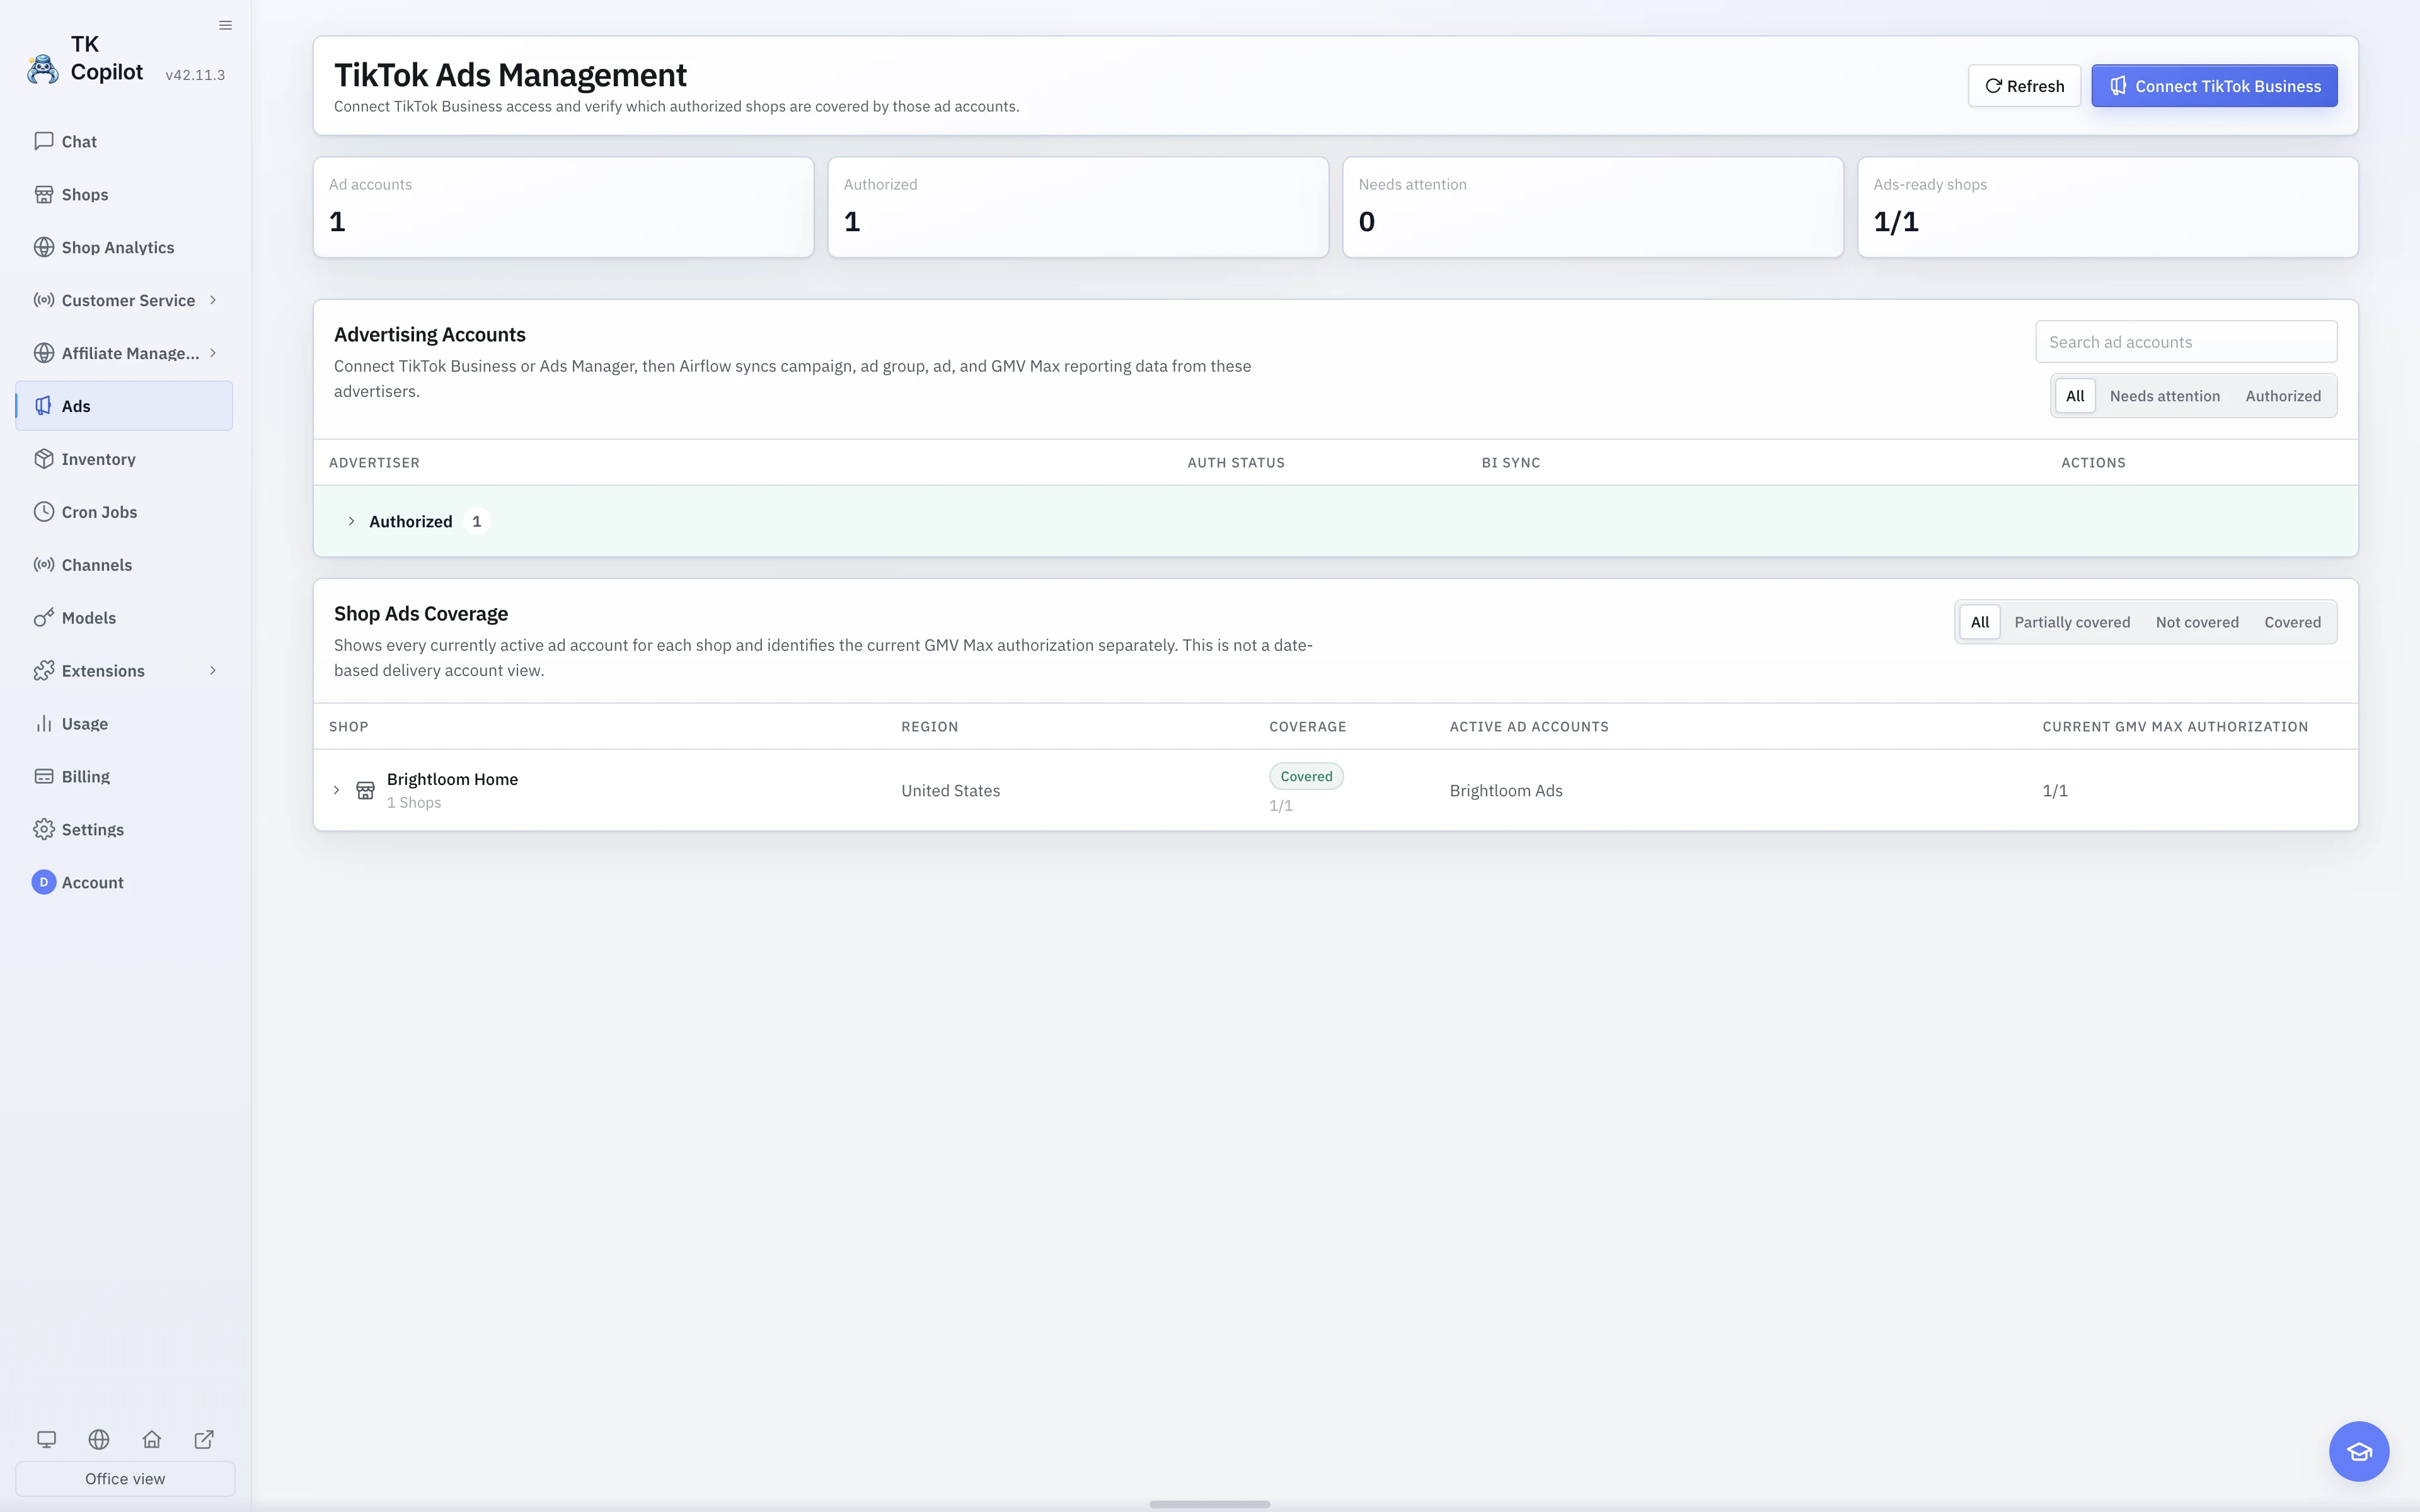The width and height of the screenshot is (2420, 1512).
Task: Expand the Brightloom Home shop row
Action: coord(337,790)
